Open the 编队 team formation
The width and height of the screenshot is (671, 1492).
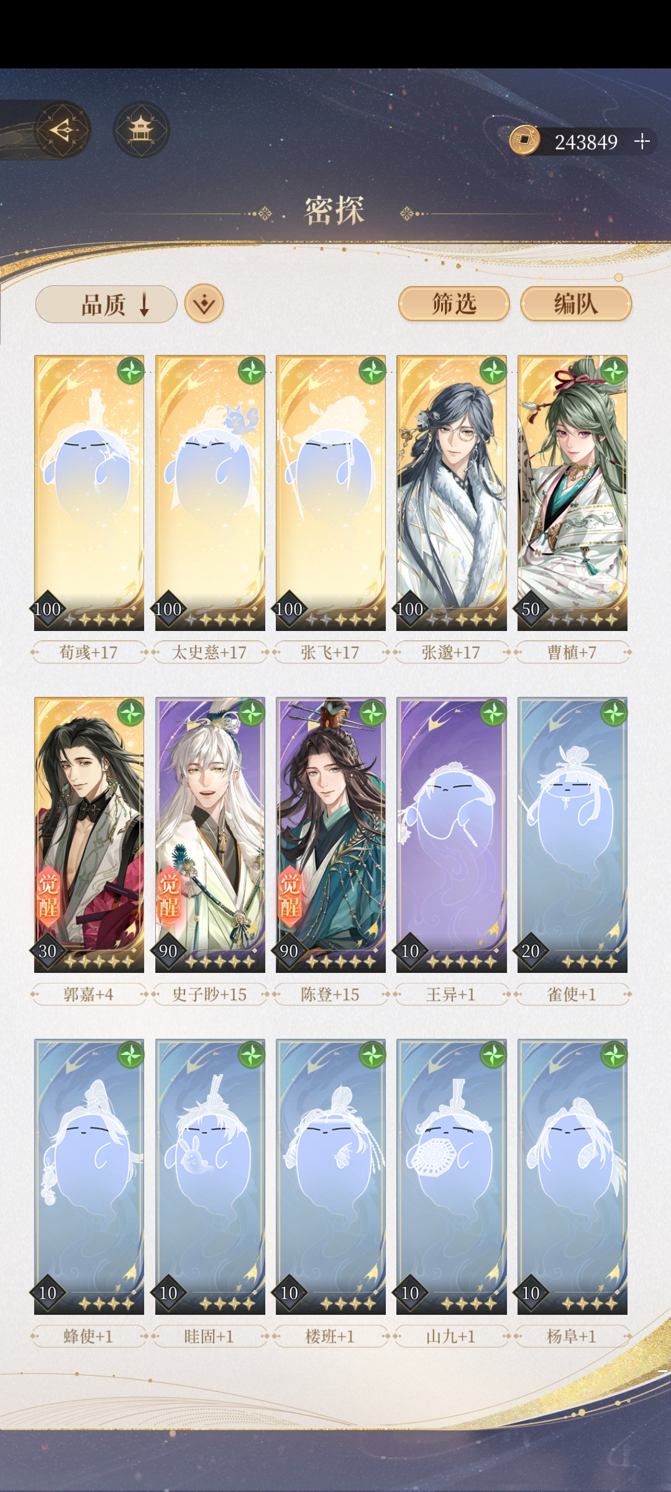coord(576,304)
